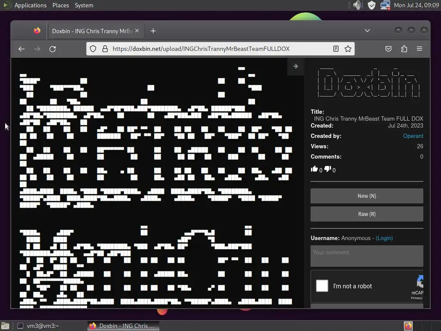
Task: Click the show desktop icon in bottom panel
Action: click(5, 326)
